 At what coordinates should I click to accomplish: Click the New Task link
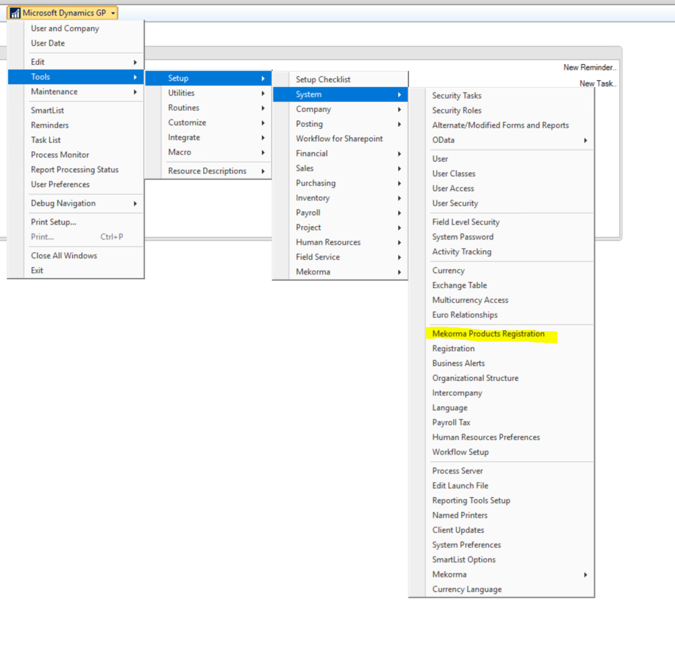[x=597, y=84]
